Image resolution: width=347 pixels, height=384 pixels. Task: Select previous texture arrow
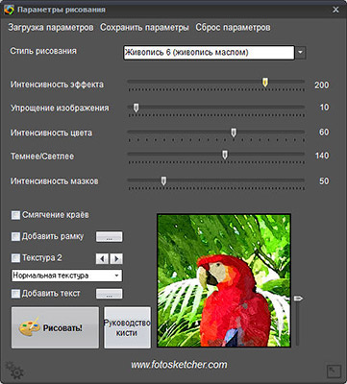point(102,258)
